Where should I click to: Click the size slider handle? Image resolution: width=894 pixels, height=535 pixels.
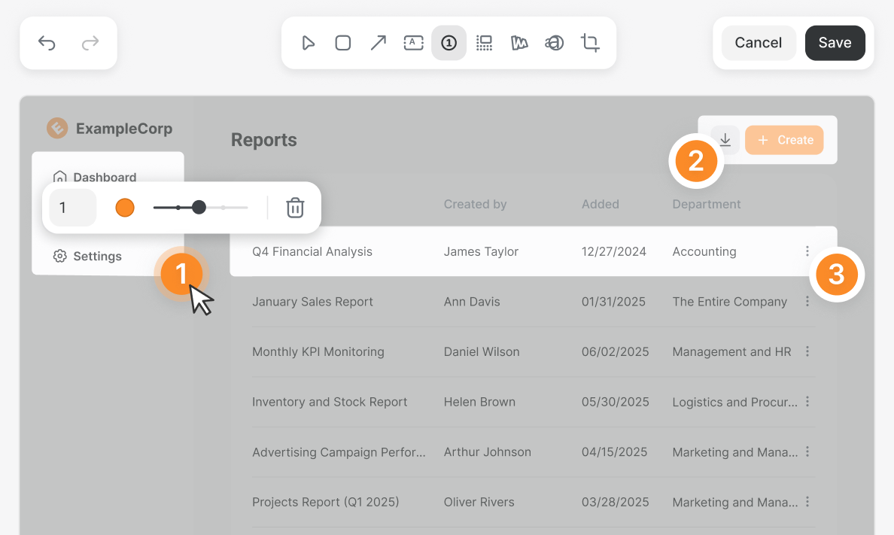[199, 207]
